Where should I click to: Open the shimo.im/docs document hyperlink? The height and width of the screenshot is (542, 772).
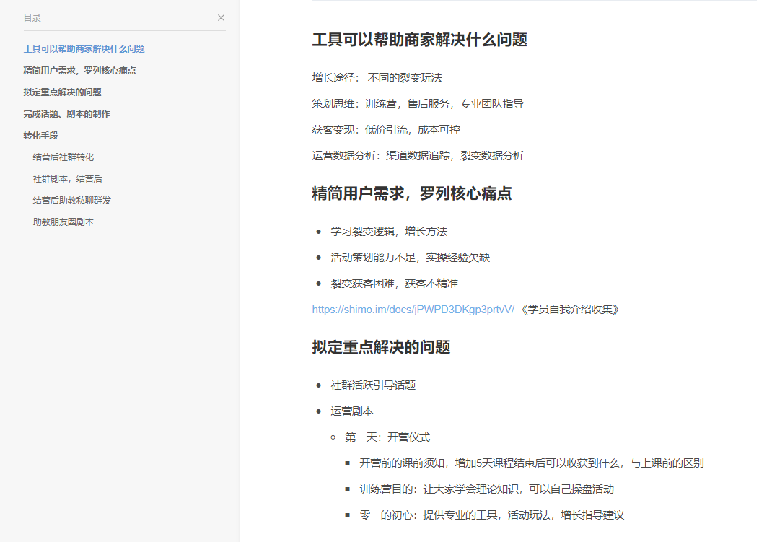coord(413,310)
